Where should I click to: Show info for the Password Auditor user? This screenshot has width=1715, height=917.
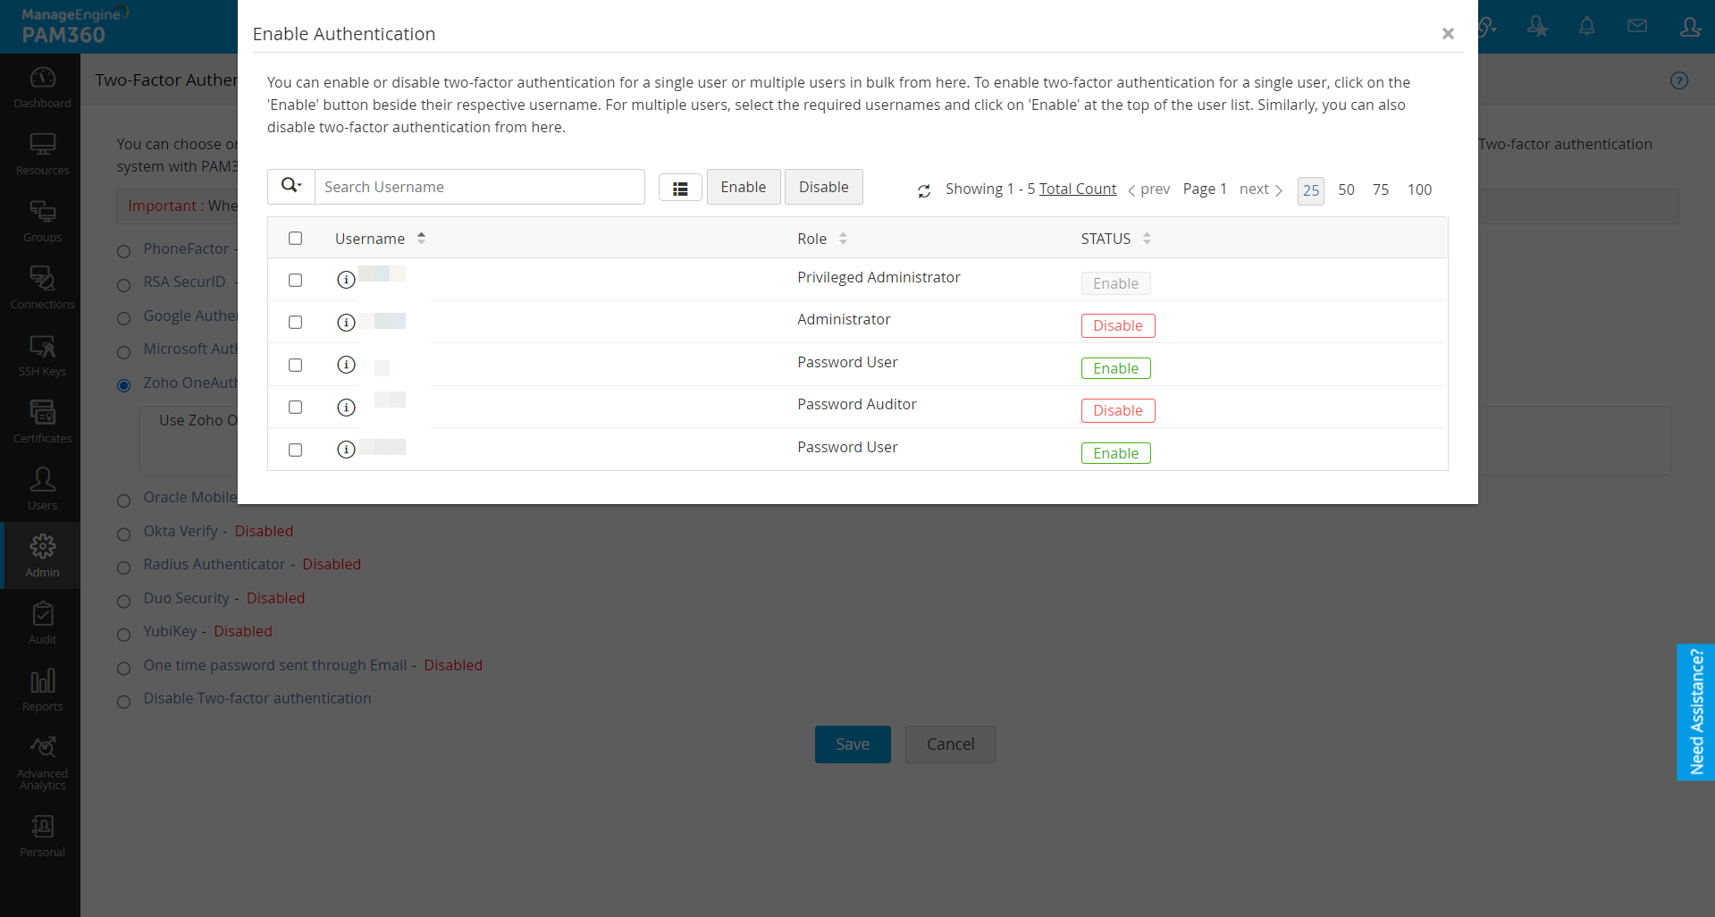pyautogui.click(x=346, y=408)
